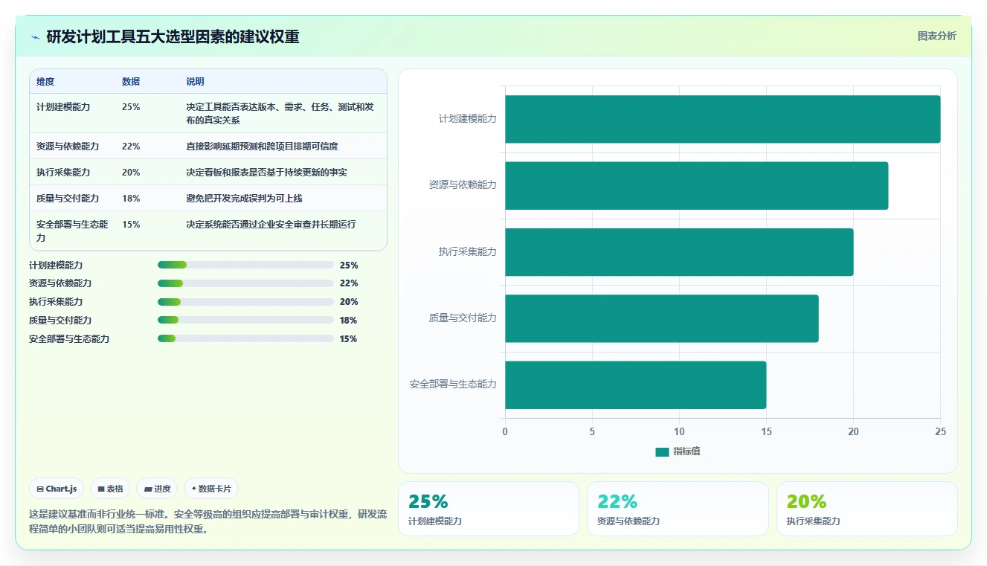Select the chart bar for 计划建模能力
Viewport: 987px width, 566px height.
pos(722,119)
